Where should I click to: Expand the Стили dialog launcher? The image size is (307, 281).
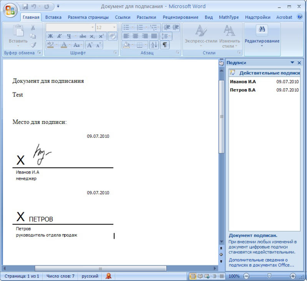tap(239, 53)
